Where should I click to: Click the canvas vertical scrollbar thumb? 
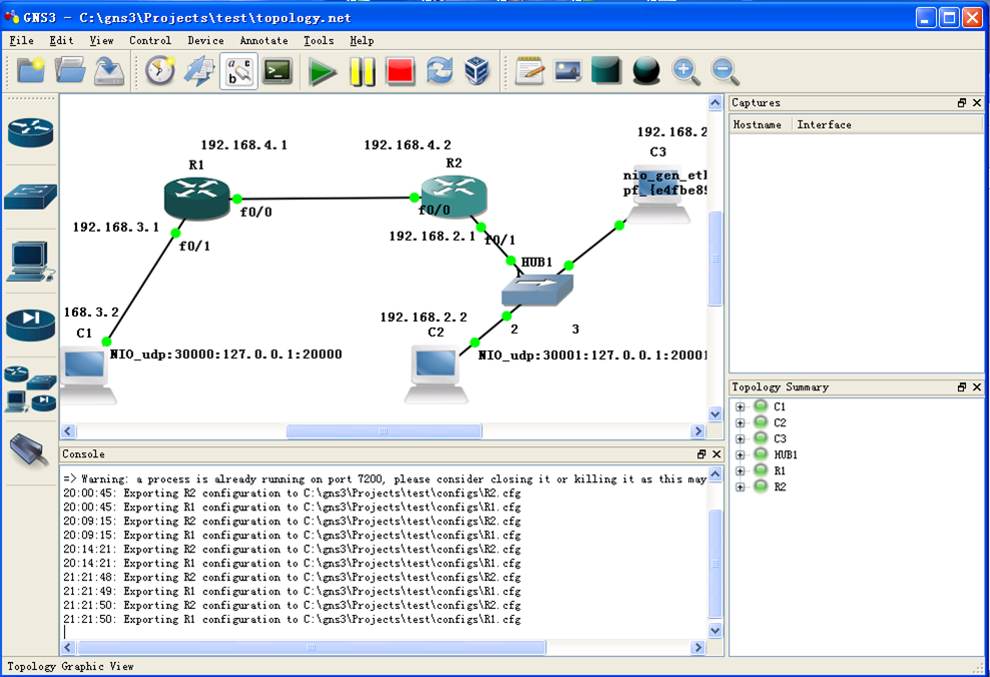(x=714, y=259)
